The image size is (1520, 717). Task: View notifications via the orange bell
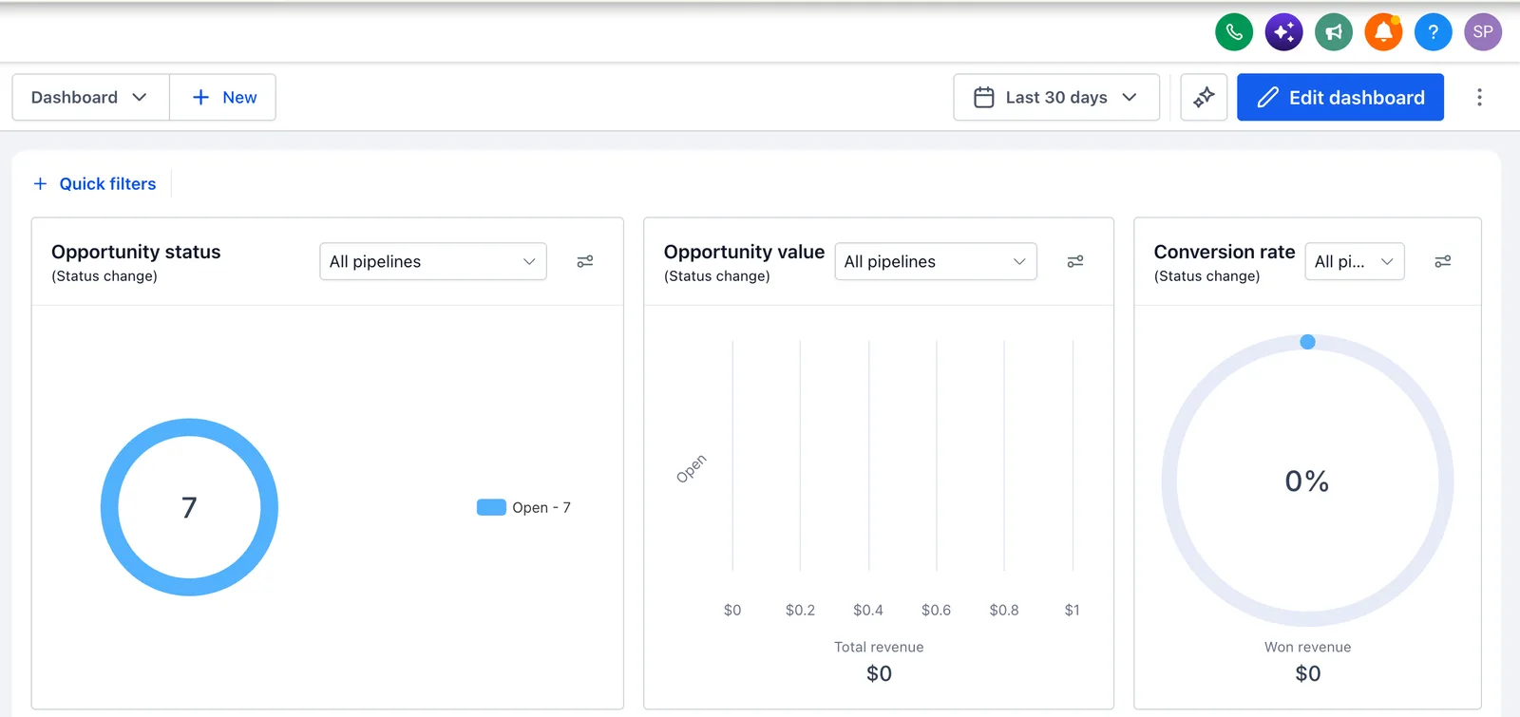[1383, 32]
